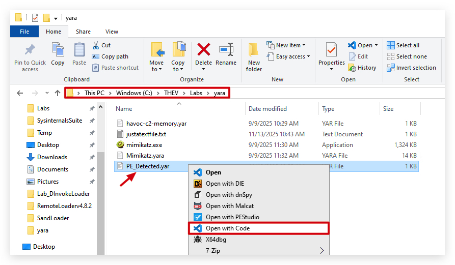Sort by Date modified column header

tap(267, 109)
